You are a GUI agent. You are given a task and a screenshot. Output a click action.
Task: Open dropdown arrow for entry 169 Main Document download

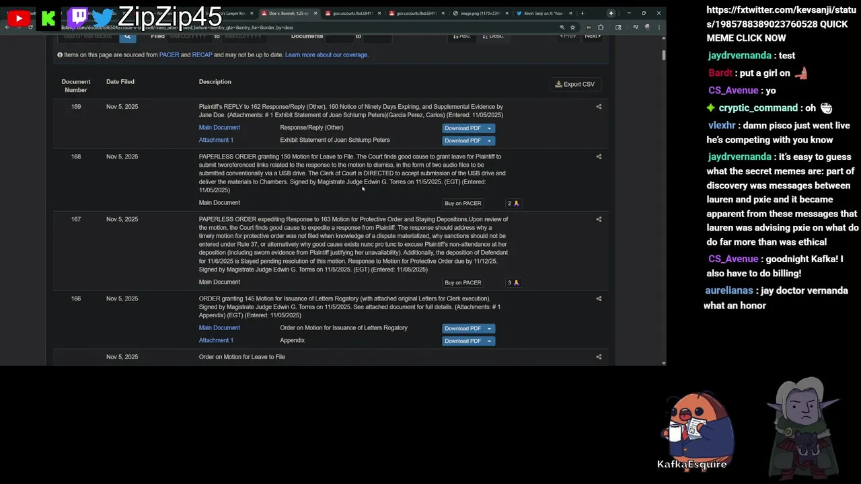489,128
